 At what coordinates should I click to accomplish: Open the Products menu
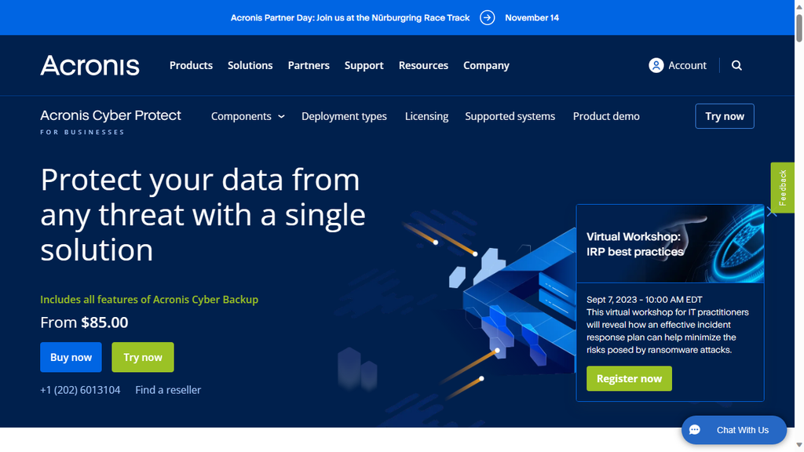pos(191,65)
